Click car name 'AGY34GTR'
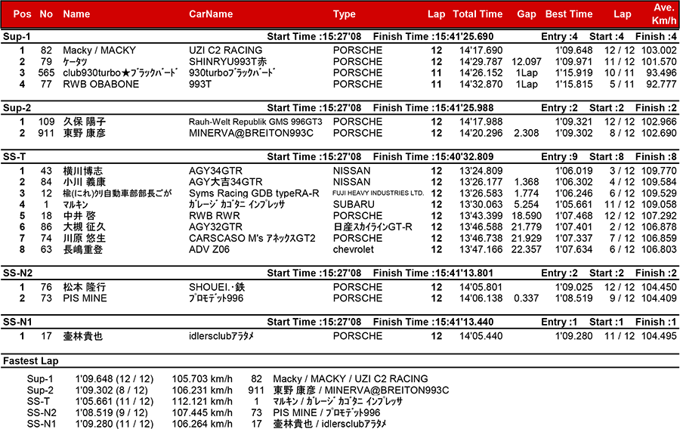 (215, 171)
